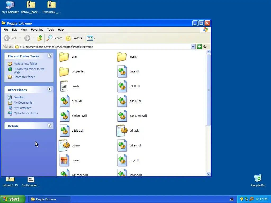Click the scrollbar down arrow
Screen dimensions: 271x203
click(209, 174)
